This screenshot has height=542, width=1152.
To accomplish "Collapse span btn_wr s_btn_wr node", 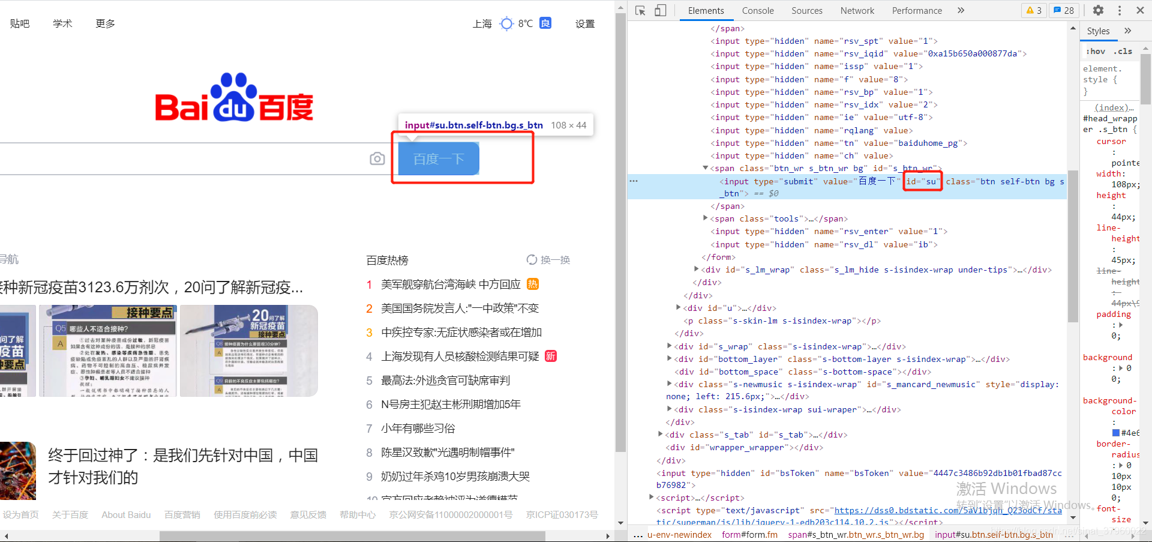I will coord(706,168).
